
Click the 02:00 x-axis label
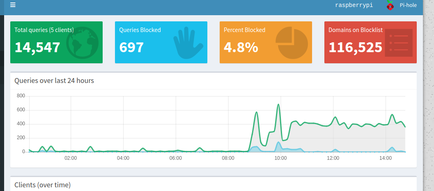click(71, 158)
